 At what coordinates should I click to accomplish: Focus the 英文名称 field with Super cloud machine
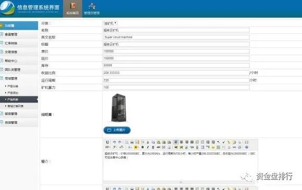point(177,37)
